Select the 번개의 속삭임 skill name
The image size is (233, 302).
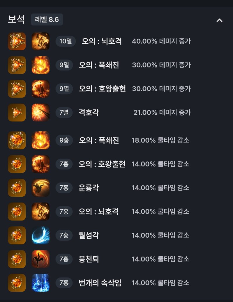(100, 283)
